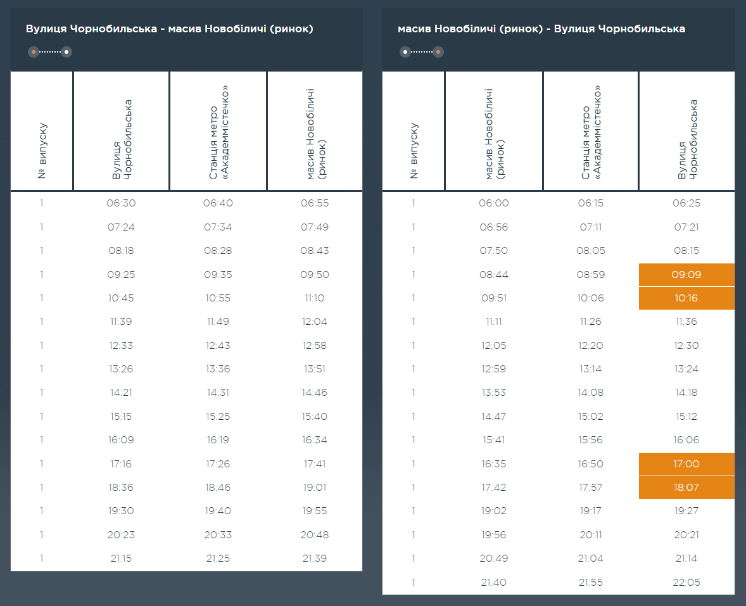
Task: Select the 06:30 first departure in the left table
Action: click(x=122, y=203)
